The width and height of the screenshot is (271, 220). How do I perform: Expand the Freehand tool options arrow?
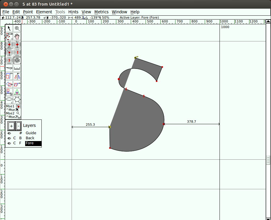[12, 39]
